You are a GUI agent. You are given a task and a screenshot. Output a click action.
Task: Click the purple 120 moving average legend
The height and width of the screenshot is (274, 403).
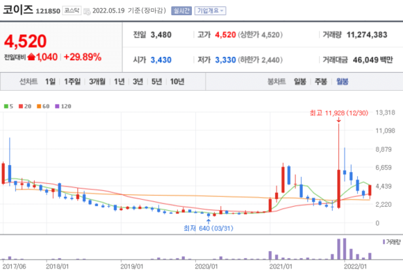click(63, 106)
